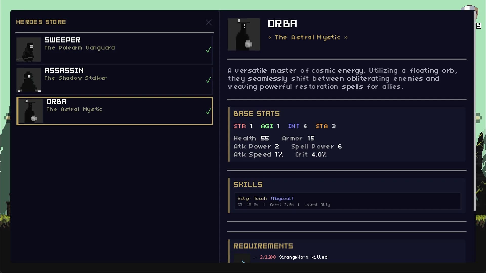This screenshot has width=486, height=273.
Task: Select the Assassin hero portrait
Action: tap(29, 80)
